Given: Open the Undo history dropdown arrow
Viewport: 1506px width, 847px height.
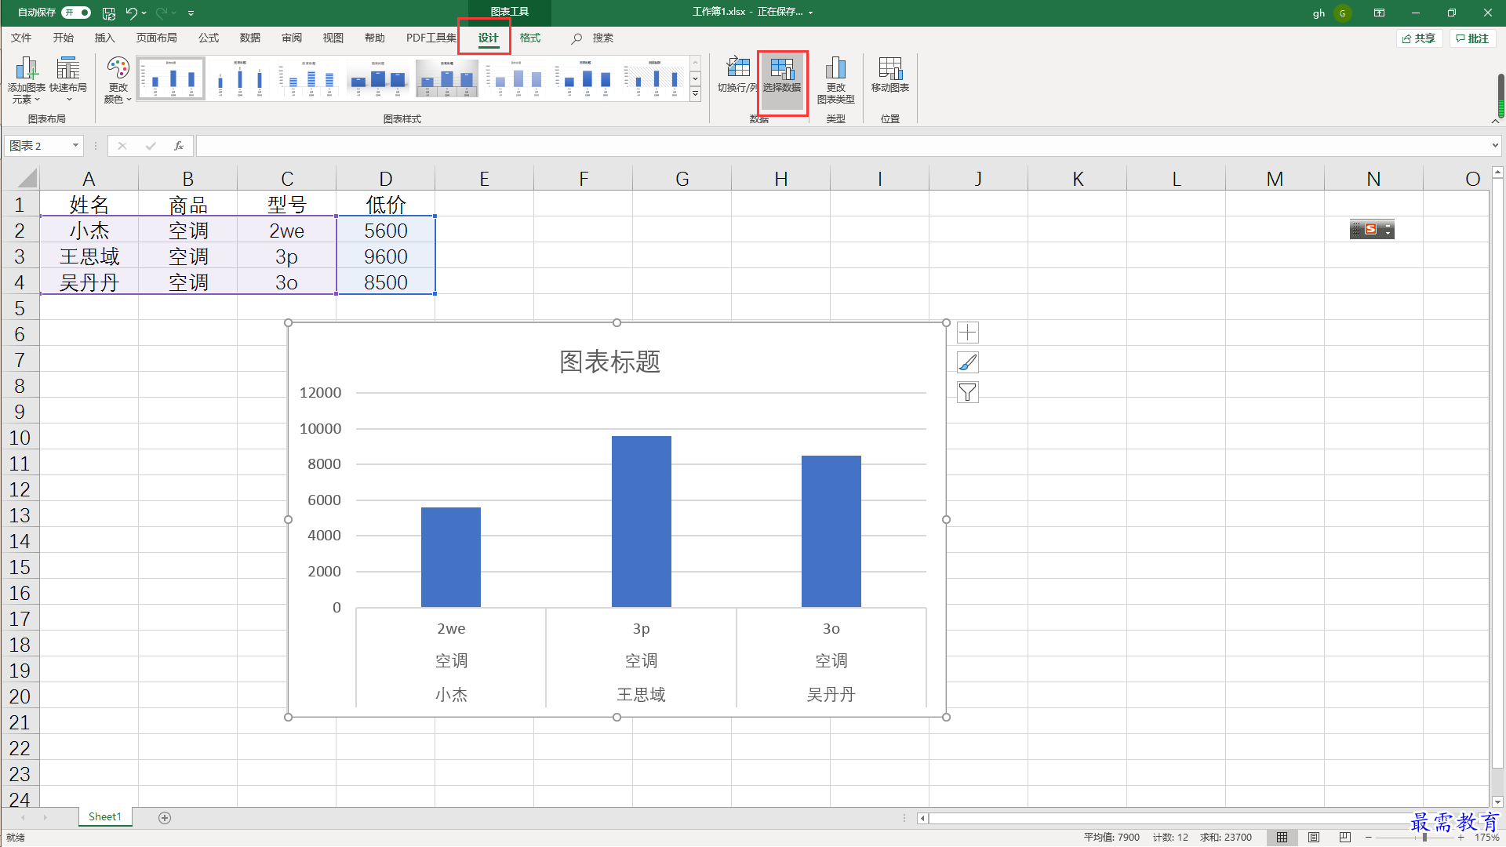Looking at the screenshot, I should tap(144, 13).
